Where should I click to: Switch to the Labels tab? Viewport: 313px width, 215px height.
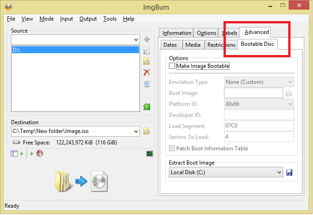[229, 33]
